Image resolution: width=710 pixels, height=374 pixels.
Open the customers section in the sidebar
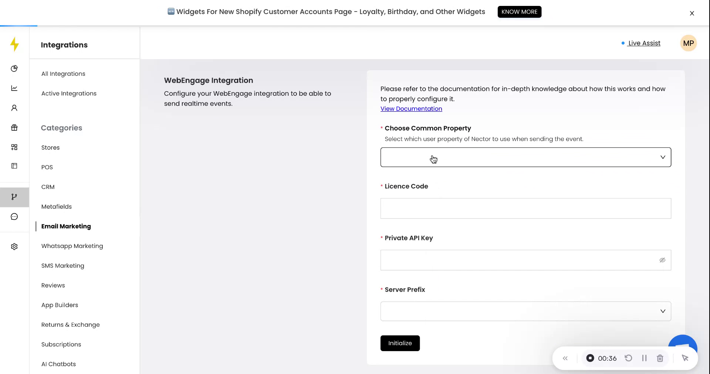tap(14, 108)
